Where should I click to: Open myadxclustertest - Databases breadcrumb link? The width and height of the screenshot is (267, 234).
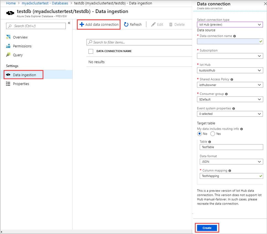45,3
